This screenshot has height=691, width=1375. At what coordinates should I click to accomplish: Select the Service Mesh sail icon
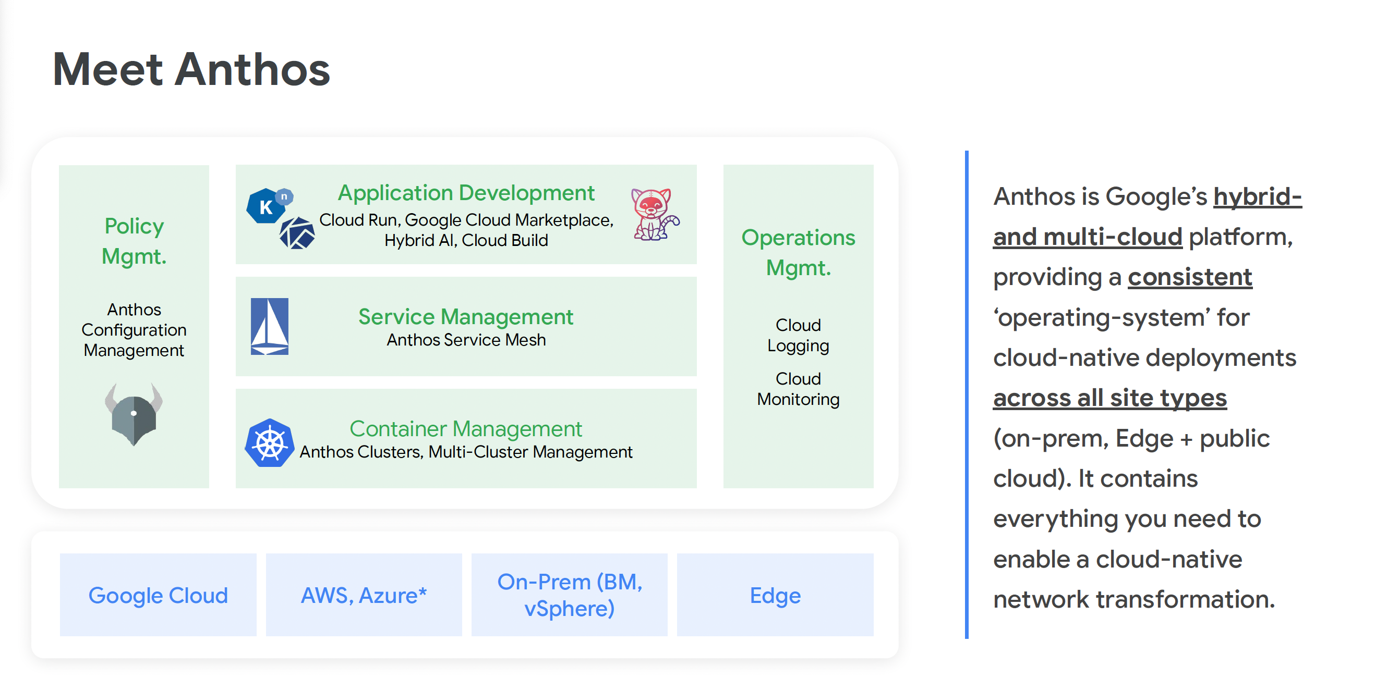[x=270, y=327]
